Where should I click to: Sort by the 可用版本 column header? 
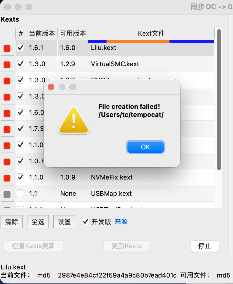click(73, 33)
